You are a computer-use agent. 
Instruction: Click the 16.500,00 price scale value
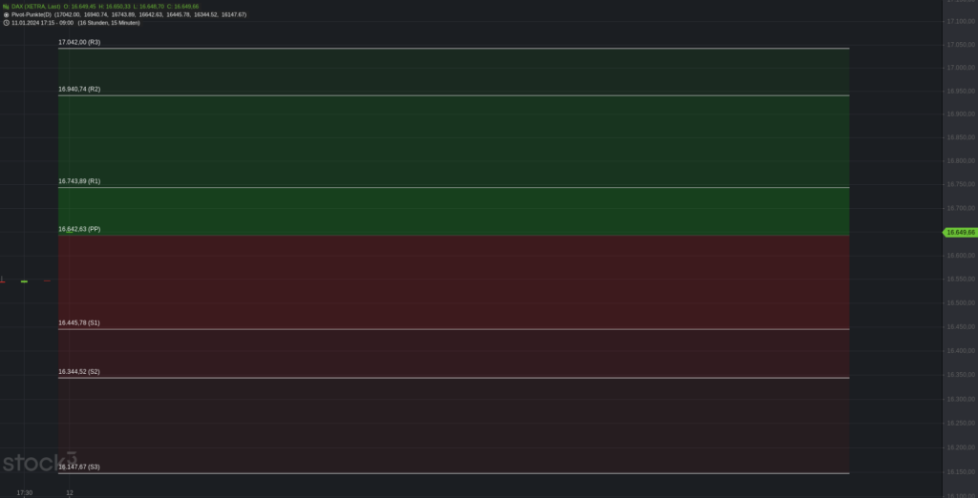click(x=961, y=303)
